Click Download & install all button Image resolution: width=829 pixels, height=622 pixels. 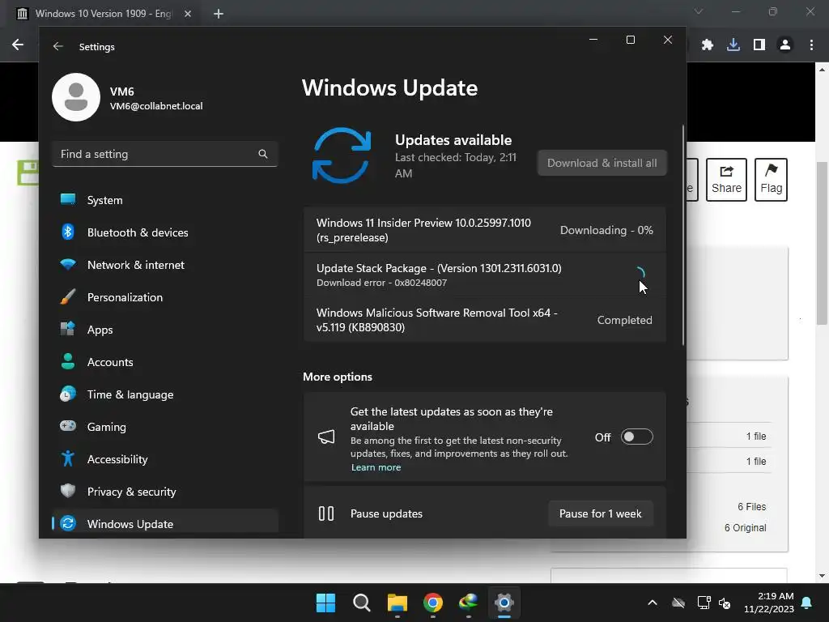pos(602,163)
